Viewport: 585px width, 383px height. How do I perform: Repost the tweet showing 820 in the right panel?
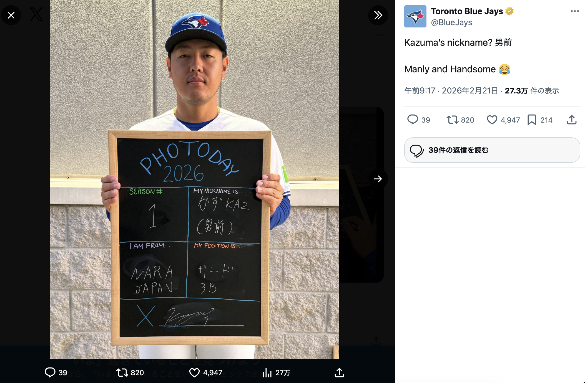[453, 120]
